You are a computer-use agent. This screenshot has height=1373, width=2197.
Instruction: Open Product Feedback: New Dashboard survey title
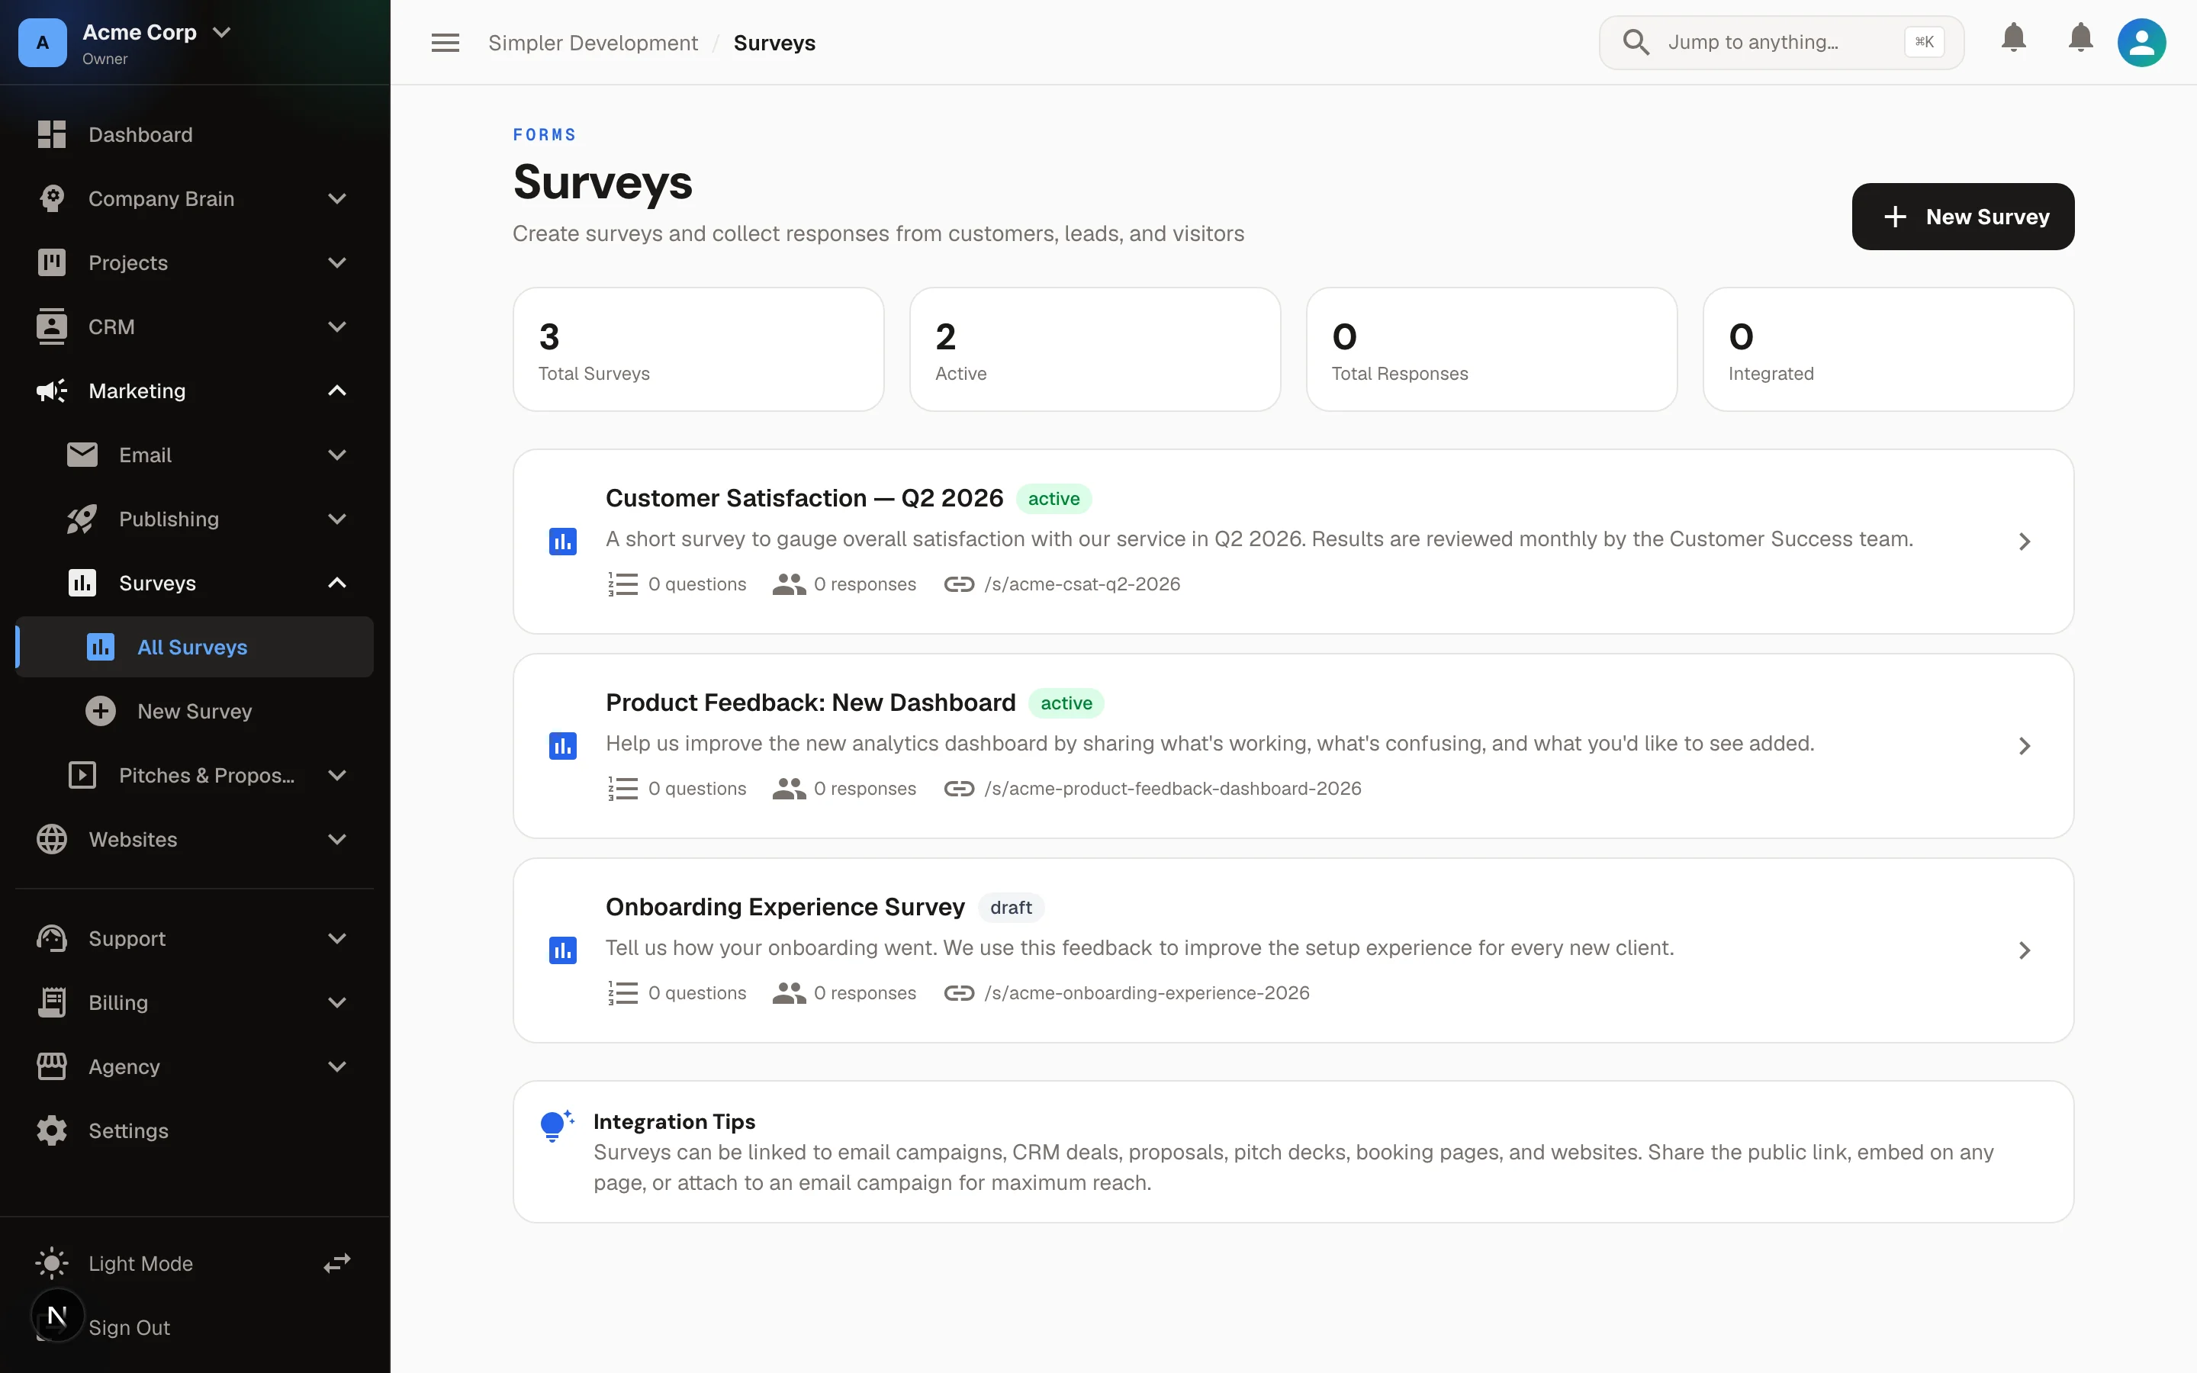point(810,702)
